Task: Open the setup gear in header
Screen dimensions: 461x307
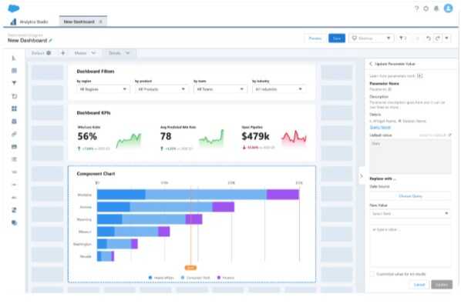Action: pos(426,8)
